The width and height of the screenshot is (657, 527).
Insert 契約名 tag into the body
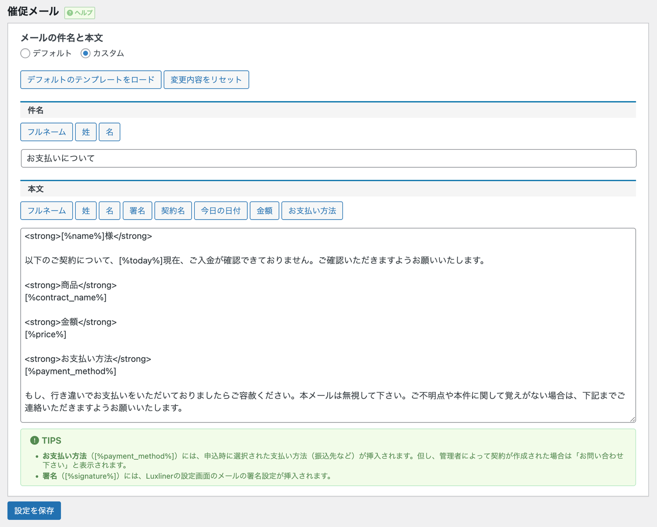pos(173,211)
